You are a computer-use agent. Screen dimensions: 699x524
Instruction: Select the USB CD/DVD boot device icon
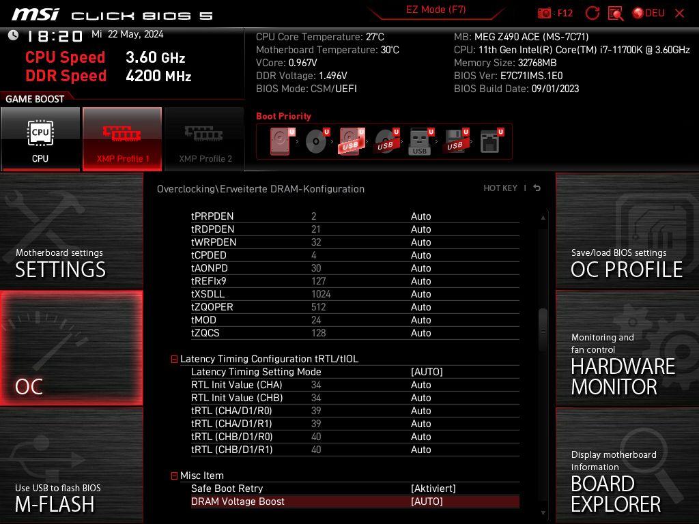pos(386,141)
